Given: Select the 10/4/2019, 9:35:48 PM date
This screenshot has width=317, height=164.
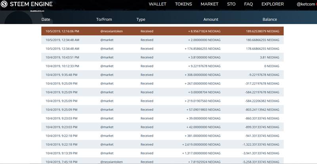Looking at the screenshot, I should pyautogui.click(x=61, y=75).
